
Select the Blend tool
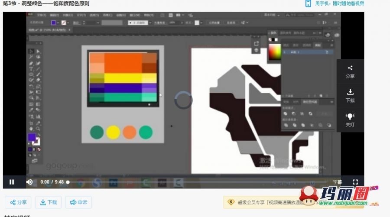coord(38,110)
